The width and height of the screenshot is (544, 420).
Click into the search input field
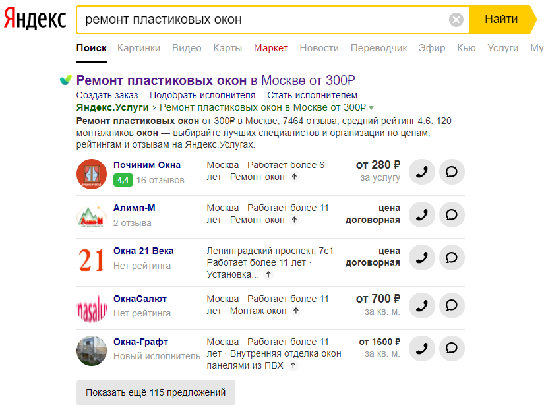[x=264, y=20]
